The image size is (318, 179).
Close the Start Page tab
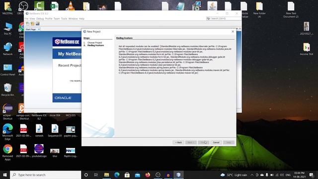(x=39, y=29)
